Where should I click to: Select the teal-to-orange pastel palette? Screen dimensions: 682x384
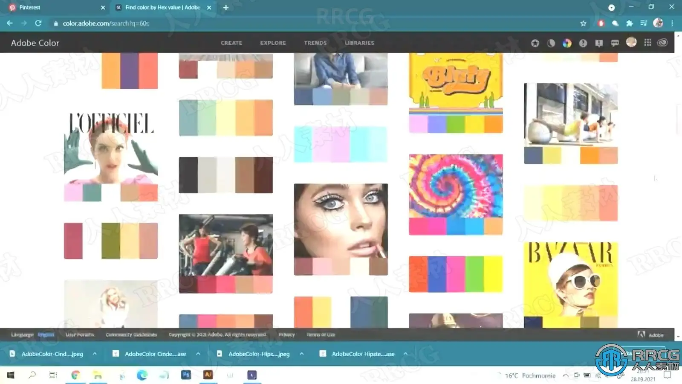click(226, 118)
